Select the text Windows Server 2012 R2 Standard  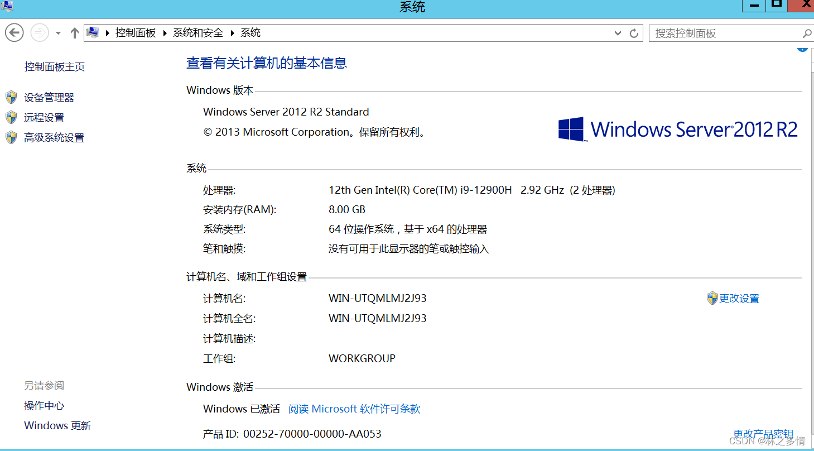[286, 112]
